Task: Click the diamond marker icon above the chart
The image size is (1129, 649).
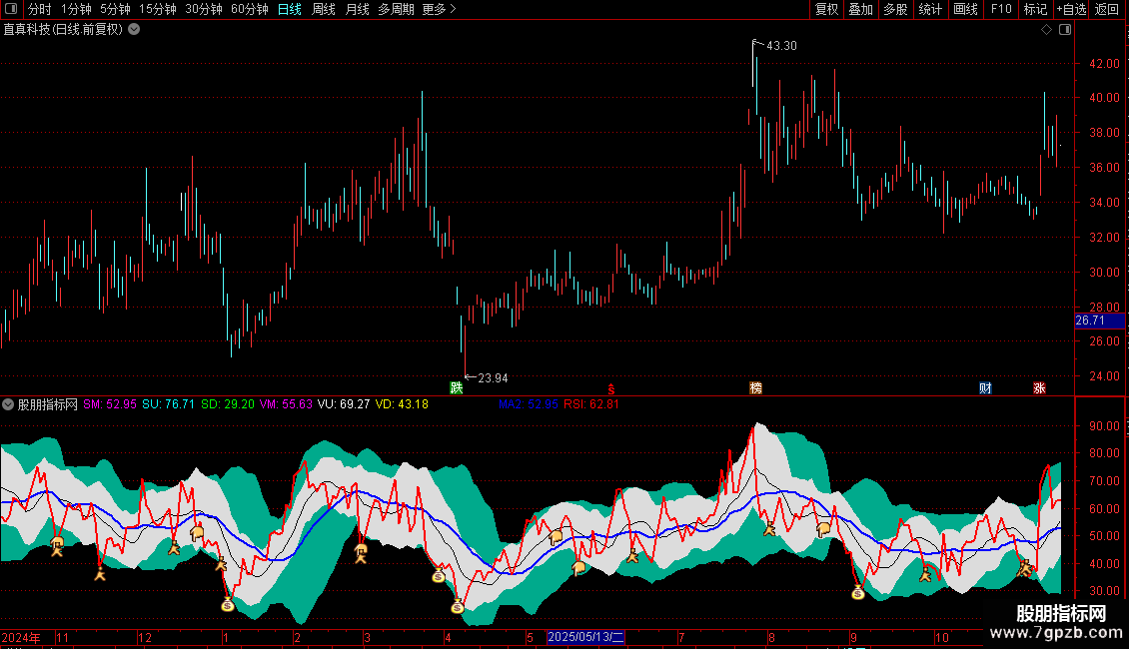Action: point(1047,30)
